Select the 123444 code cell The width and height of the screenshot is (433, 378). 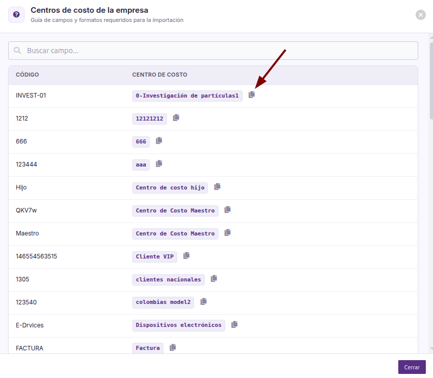26,164
